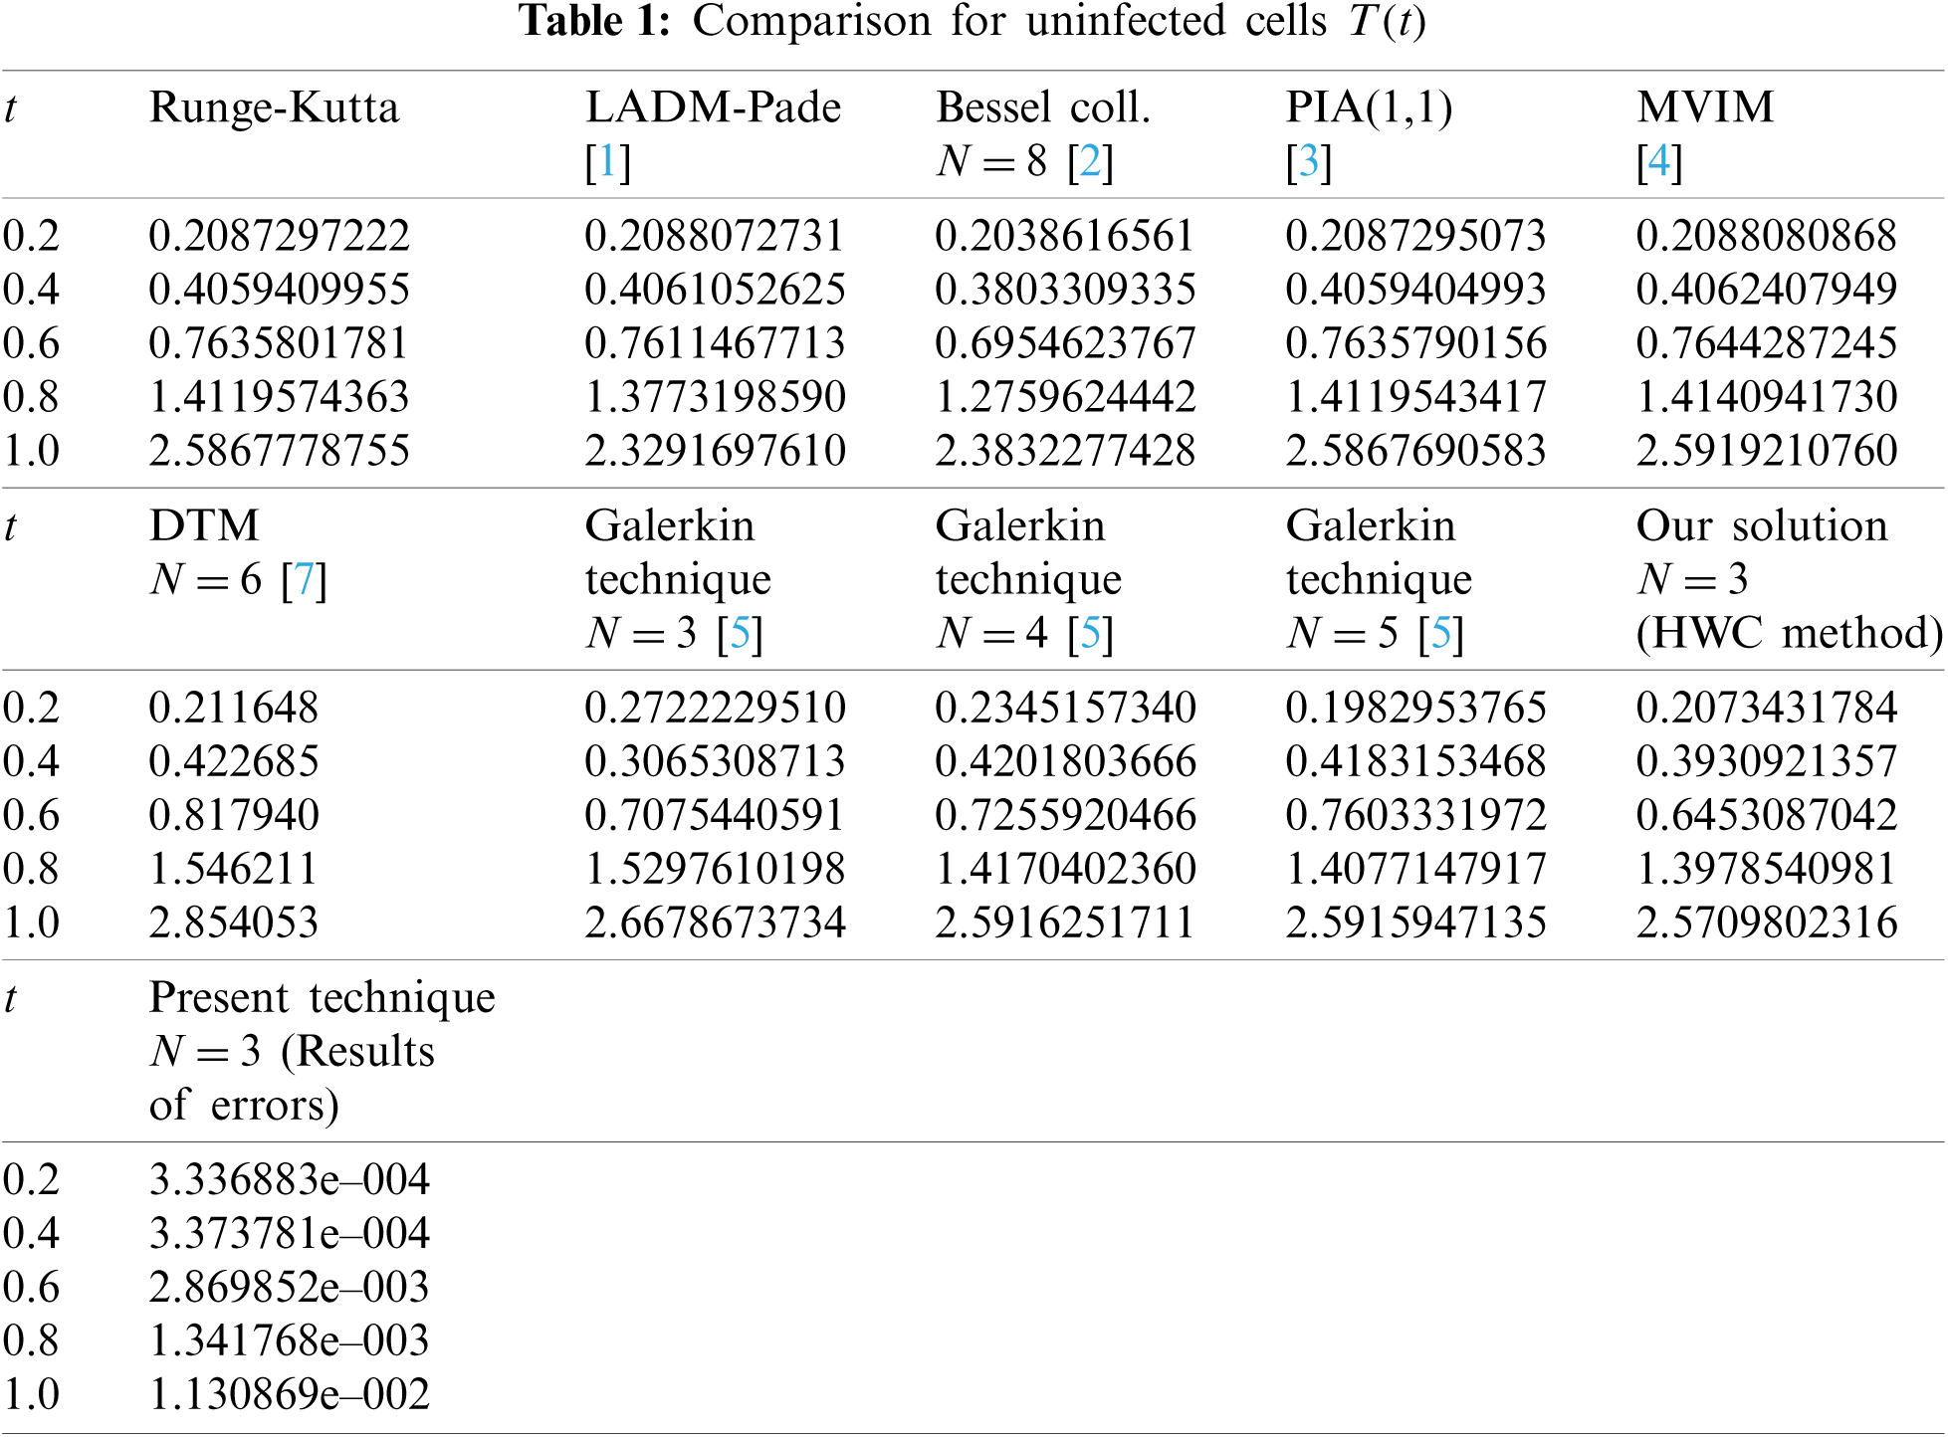Image resolution: width=1948 pixels, height=1437 pixels.
Task: Click reference 2 beside Bessel coll. N = 8
Action: tap(1090, 162)
